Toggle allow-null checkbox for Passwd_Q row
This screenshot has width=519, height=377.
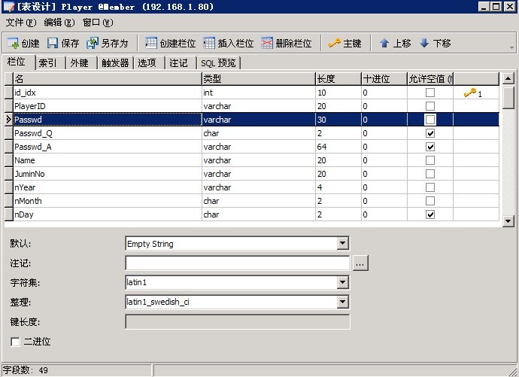(430, 133)
